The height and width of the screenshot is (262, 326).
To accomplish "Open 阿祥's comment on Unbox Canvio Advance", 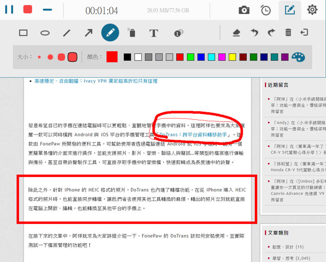I will click(298, 191).
